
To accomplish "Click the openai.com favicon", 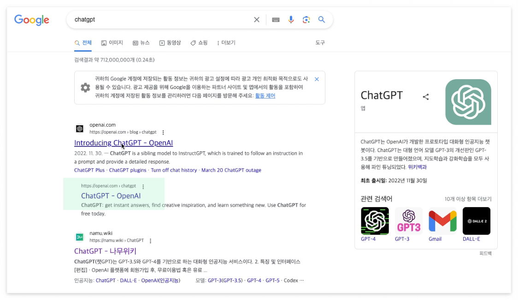I will [80, 128].
